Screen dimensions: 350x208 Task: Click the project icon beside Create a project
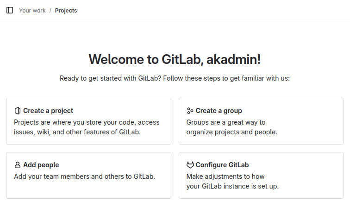[18, 111]
